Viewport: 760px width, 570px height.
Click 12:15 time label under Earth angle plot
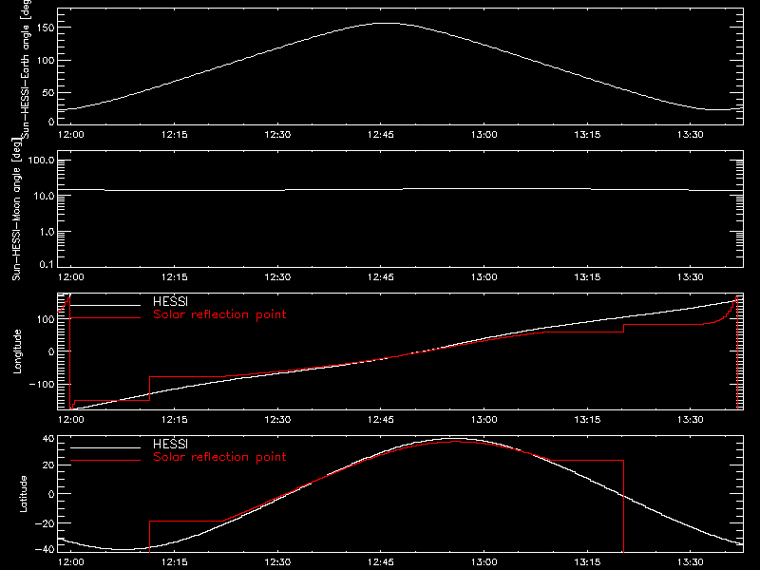tap(174, 134)
